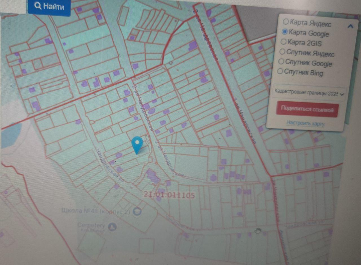Enable the Спутник Google satellite layer
The height and width of the screenshot is (265, 361).
point(281,62)
